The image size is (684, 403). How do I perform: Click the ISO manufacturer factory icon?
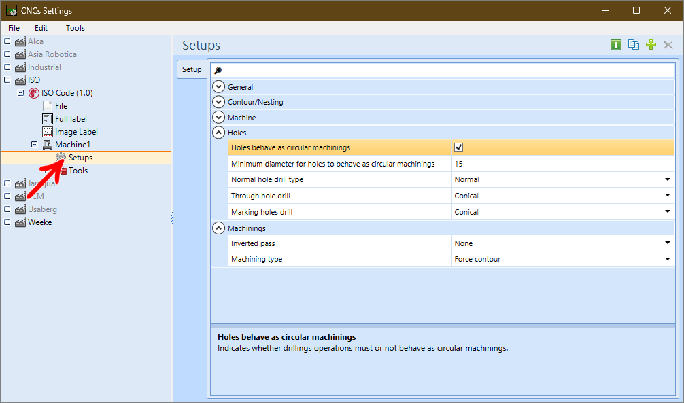(x=20, y=80)
